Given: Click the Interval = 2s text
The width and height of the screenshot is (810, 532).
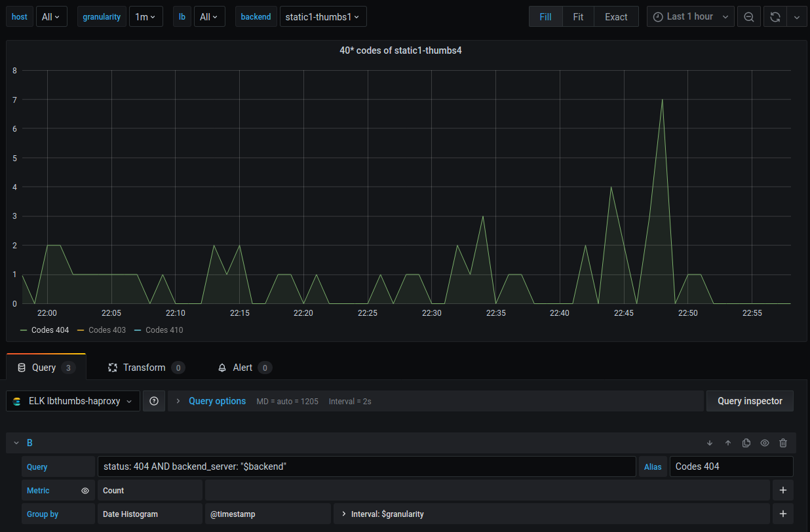Looking at the screenshot, I should [350, 401].
